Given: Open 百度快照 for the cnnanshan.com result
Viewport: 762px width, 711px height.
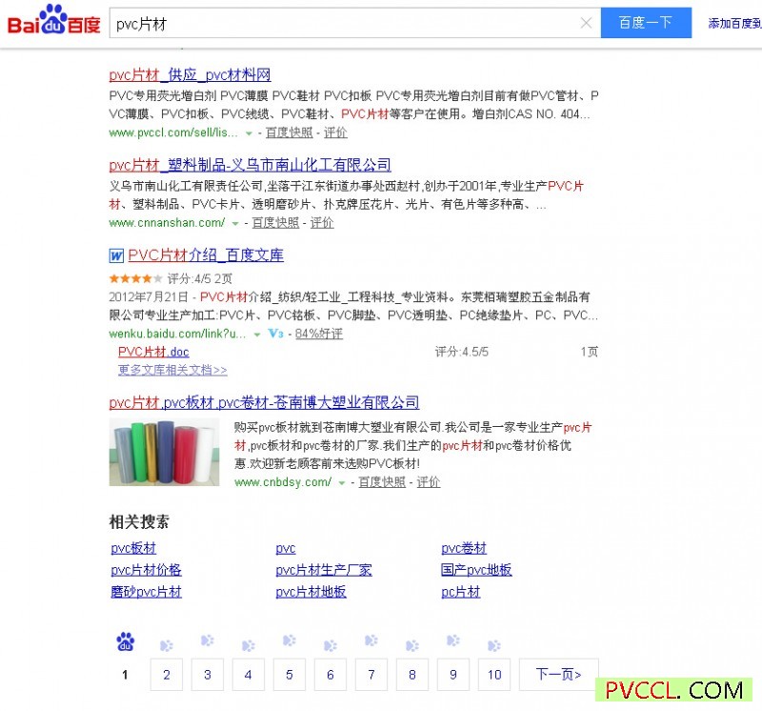Looking at the screenshot, I should pyautogui.click(x=275, y=223).
